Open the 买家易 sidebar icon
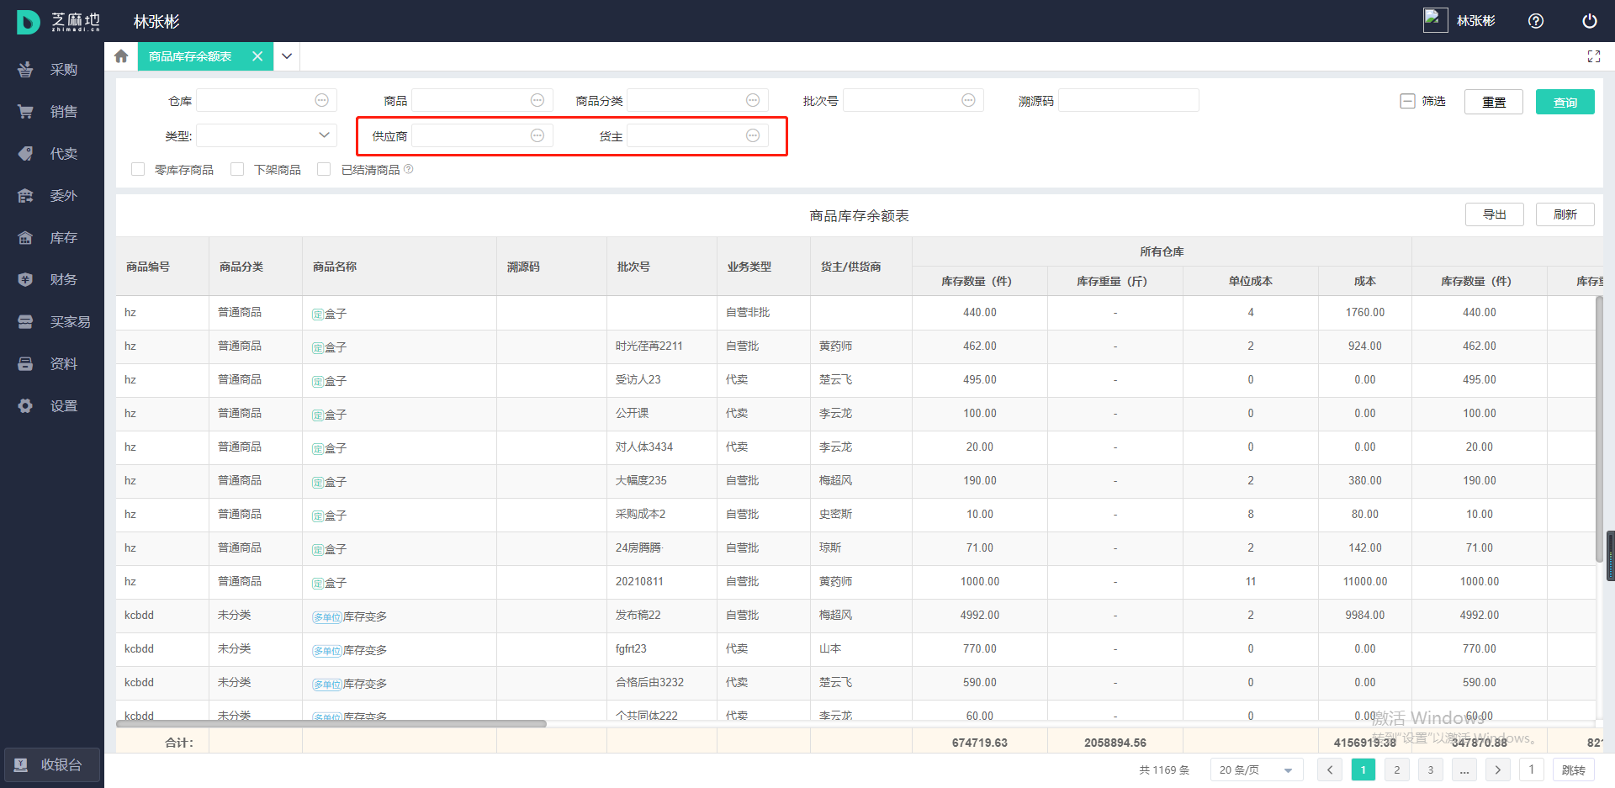The image size is (1615, 788). [x=25, y=322]
